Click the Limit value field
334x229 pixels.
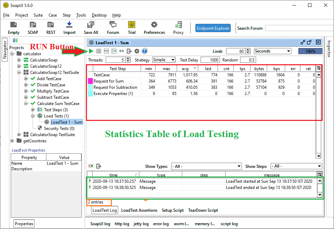point(236,51)
